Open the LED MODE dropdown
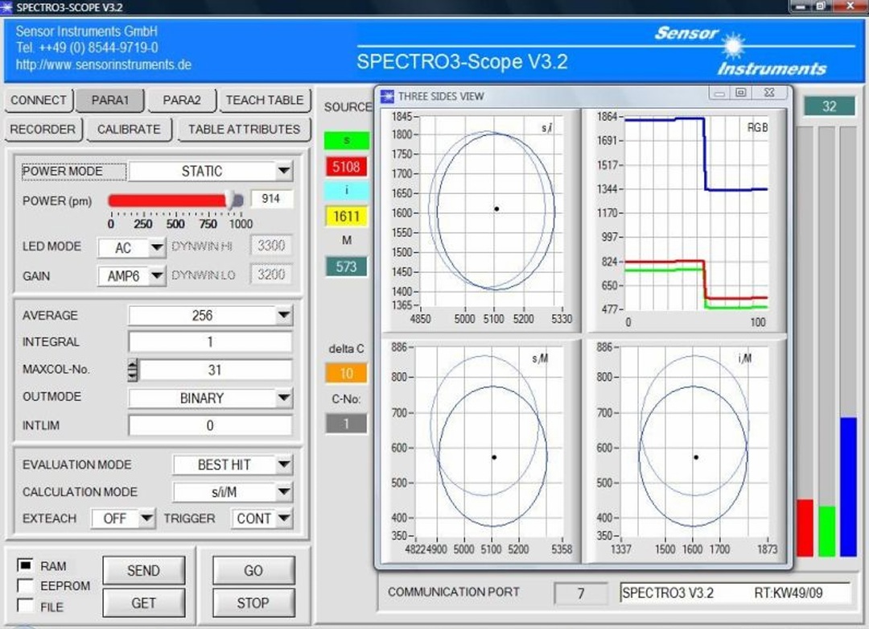Image resolution: width=869 pixels, height=629 pixels. 157,247
